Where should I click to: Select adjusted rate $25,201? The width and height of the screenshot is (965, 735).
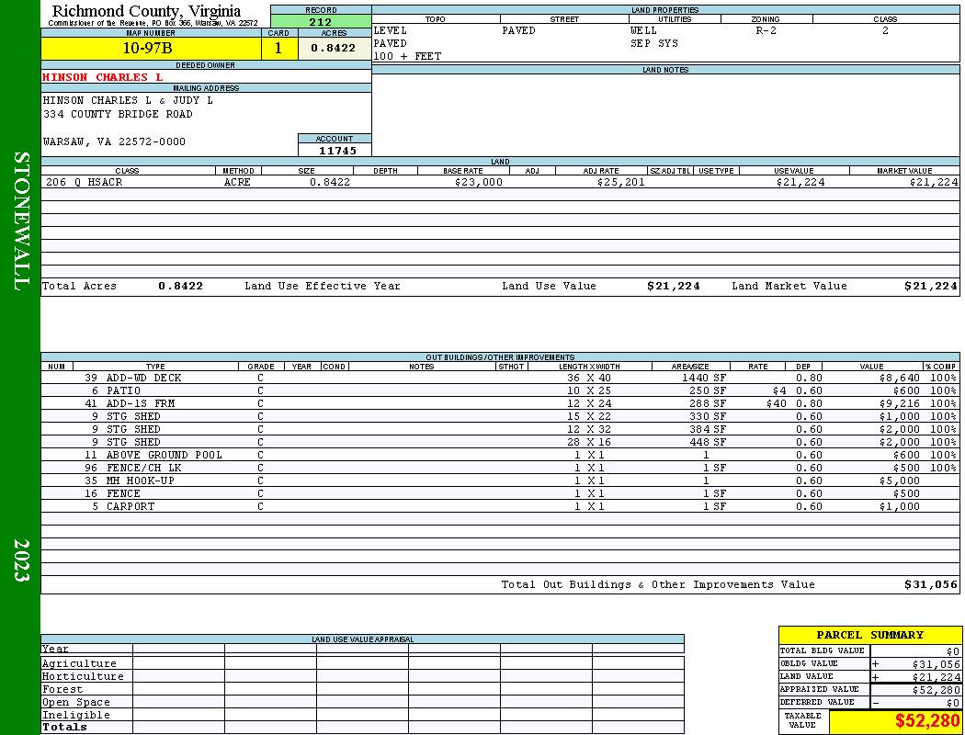[x=621, y=182]
